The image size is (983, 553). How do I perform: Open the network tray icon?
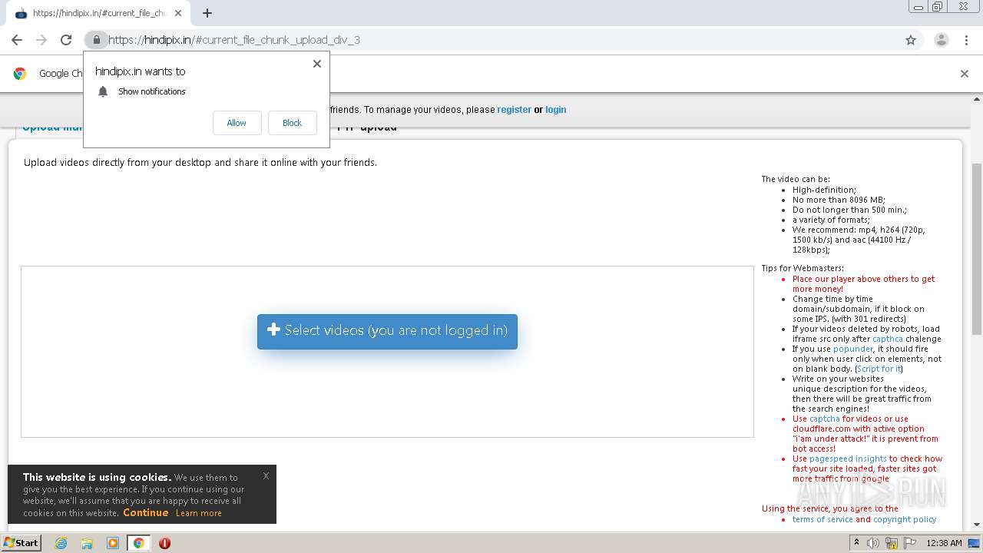pyautogui.click(x=892, y=543)
